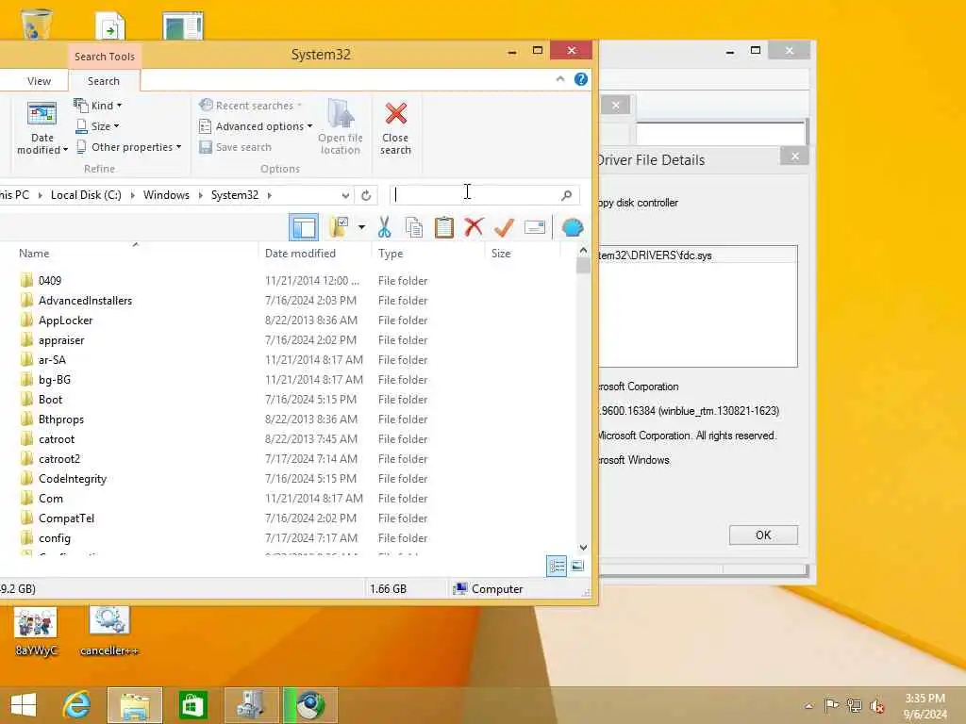
Task: Click Local Disk (C:) breadcrumb
Action: click(86, 194)
